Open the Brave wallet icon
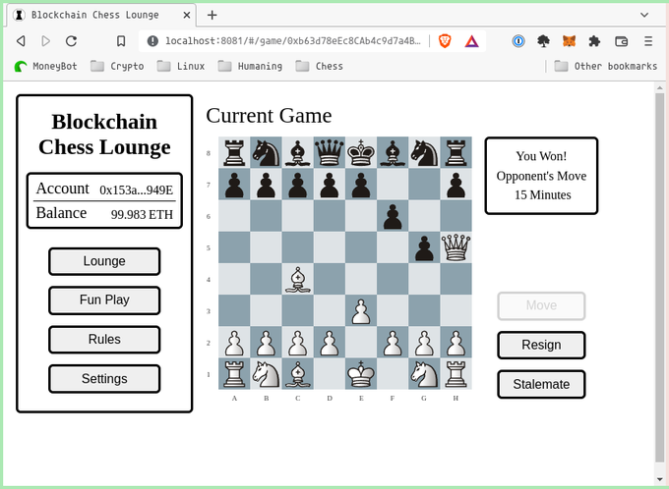 pos(621,41)
